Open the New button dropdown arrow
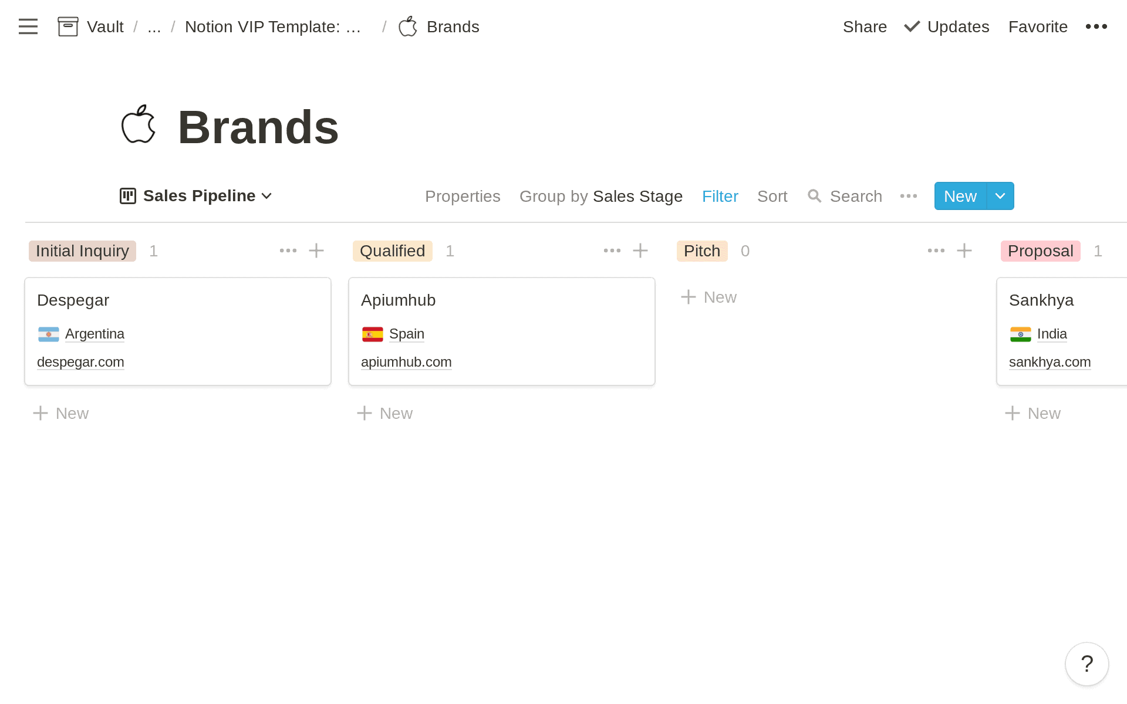Viewport: 1127px width, 704px height. (x=1000, y=196)
